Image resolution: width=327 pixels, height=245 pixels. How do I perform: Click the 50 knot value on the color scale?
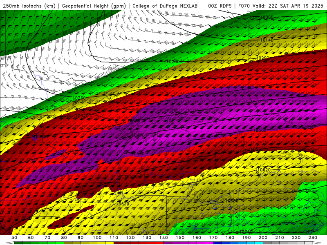(x=14, y=238)
